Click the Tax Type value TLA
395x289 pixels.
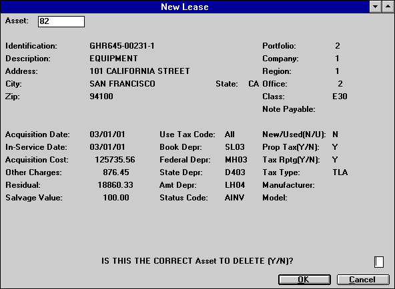pyautogui.click(x=340, y=172)
